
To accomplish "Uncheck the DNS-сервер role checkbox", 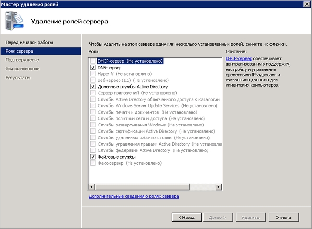I will click(93, 68).
